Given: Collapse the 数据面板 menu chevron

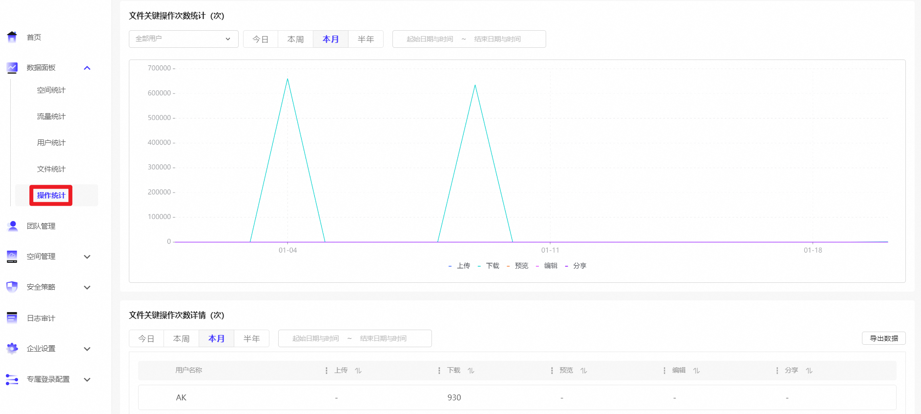Looking at the screenshot, I should click(x=87, y=68).
